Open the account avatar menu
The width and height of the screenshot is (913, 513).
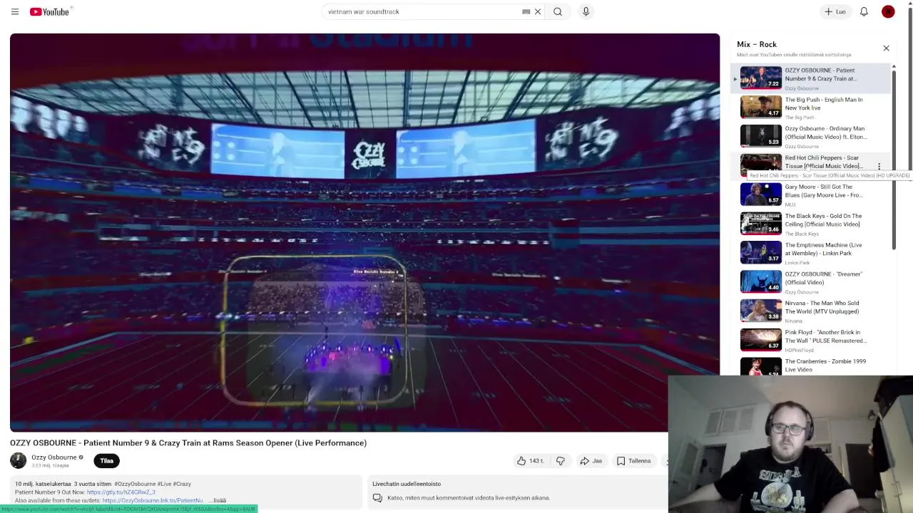(888, 11)
